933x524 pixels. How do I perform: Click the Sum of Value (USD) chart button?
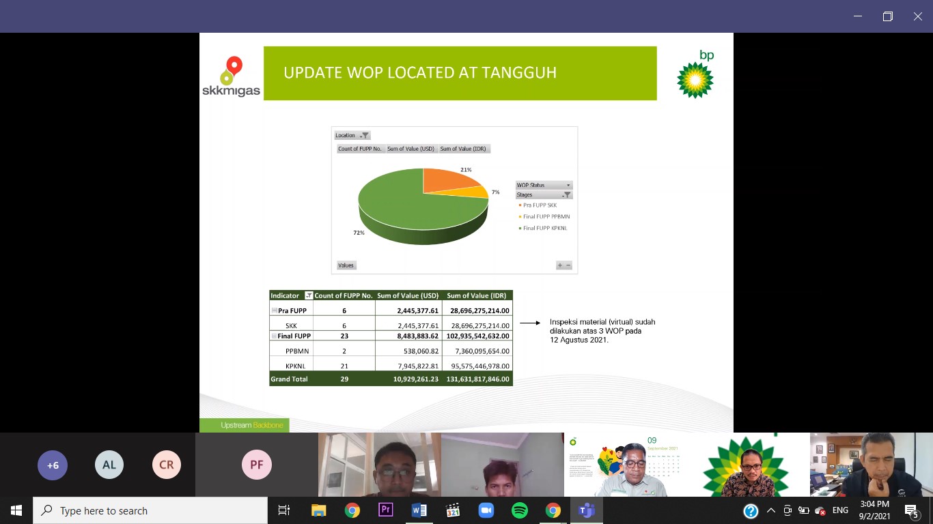pos(410,149)
